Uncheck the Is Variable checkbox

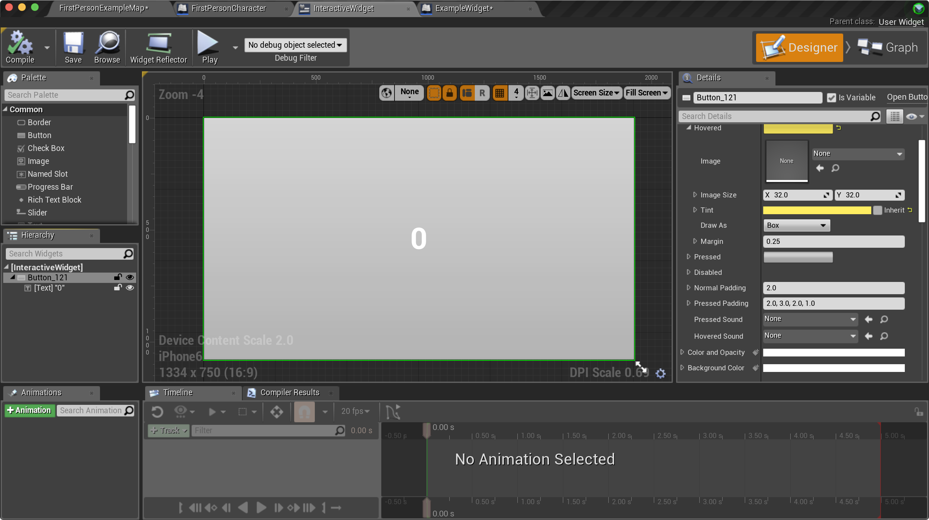point(832,97)
